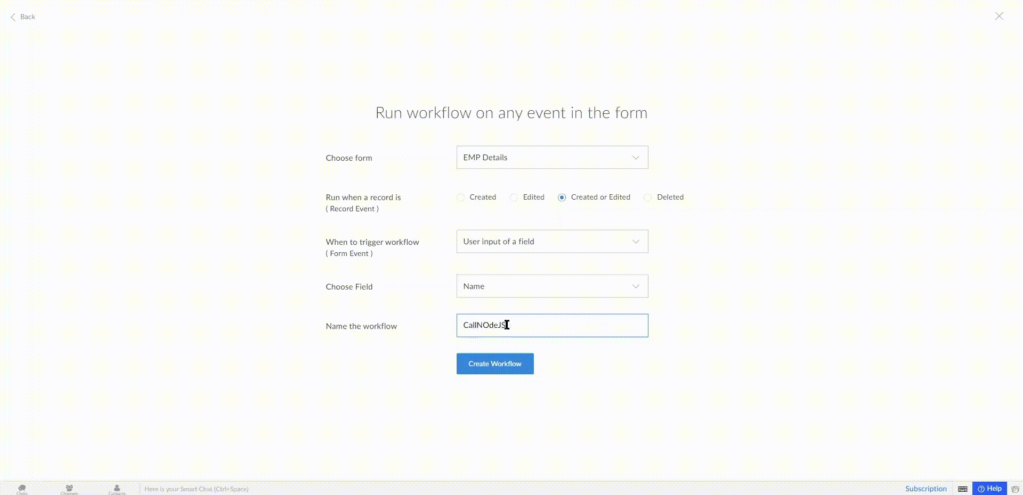Click the icon right of Help
The image size is (1023, 495).
(x=1015, y=489)
